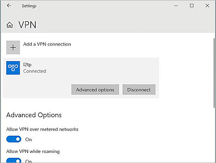Minimize the Settings window
The image size is (216, 163).
pos(176,6)
